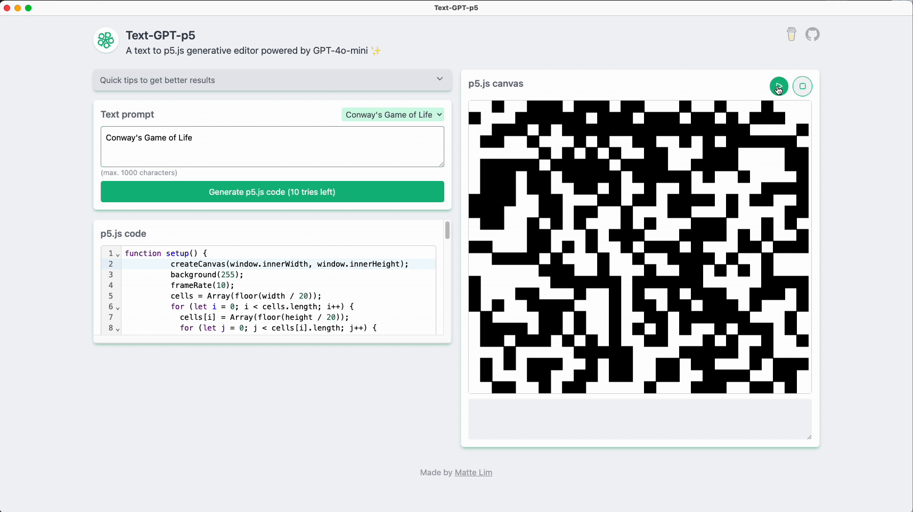This screenshot has width=913, height=512.
Task: Open the Conway's Game of Life preset dropdown
Action: pyautogui.click(x=393, y=114)
